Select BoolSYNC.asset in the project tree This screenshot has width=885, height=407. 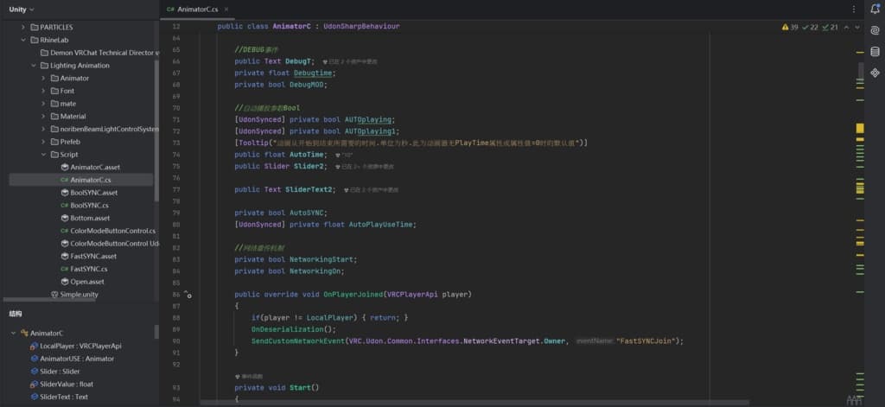pos(93,193)
